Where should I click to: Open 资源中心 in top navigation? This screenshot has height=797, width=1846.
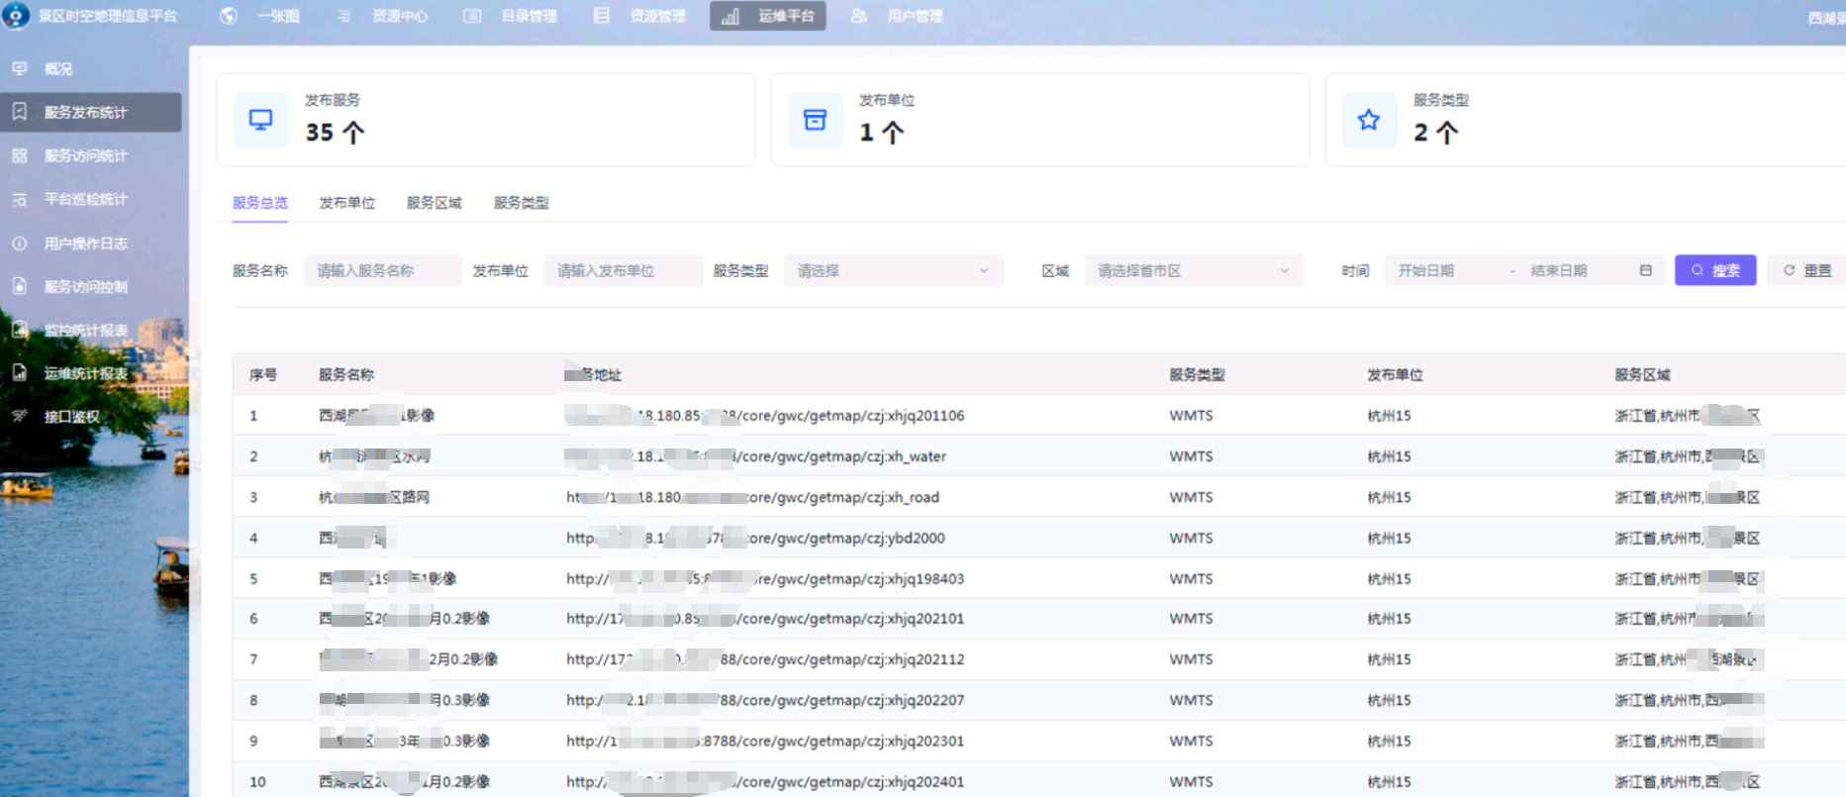[x=400, y=16]
